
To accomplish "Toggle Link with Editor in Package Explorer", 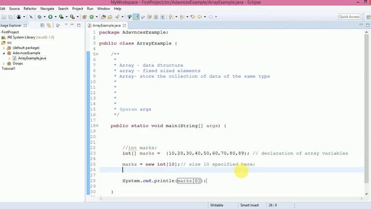I will 49,26.
